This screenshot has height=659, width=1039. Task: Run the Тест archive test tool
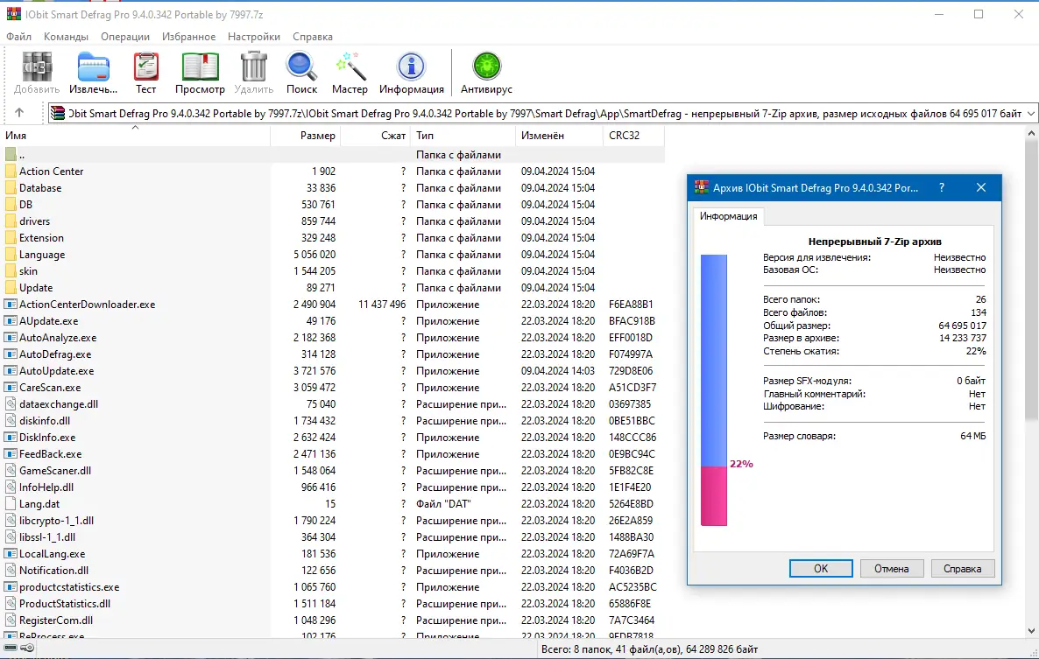pyautogui.click(x=145, y=70)
